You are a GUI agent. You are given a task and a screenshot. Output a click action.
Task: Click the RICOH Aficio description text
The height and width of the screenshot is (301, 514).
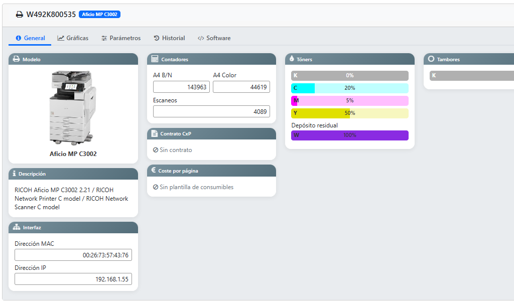pyautogui.click(x=71, y=199)
